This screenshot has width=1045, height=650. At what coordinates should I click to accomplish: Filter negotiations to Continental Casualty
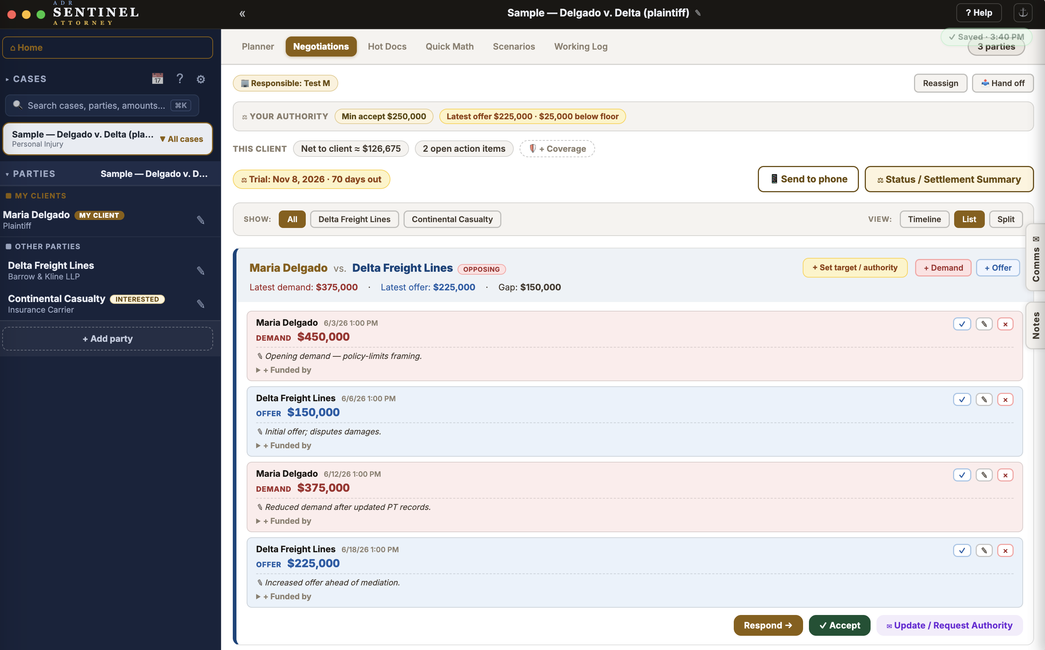pyautogui.click(x=452, y=219)
